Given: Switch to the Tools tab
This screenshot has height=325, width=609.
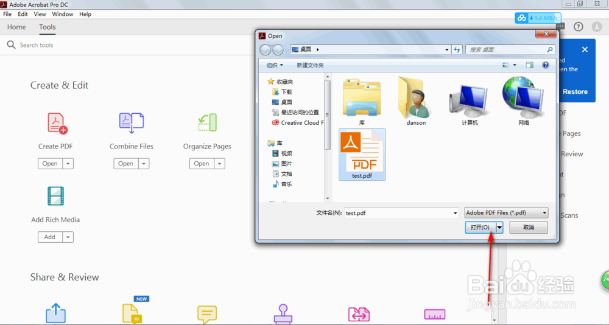Looking at the screenshot, I should pos(48,27).
